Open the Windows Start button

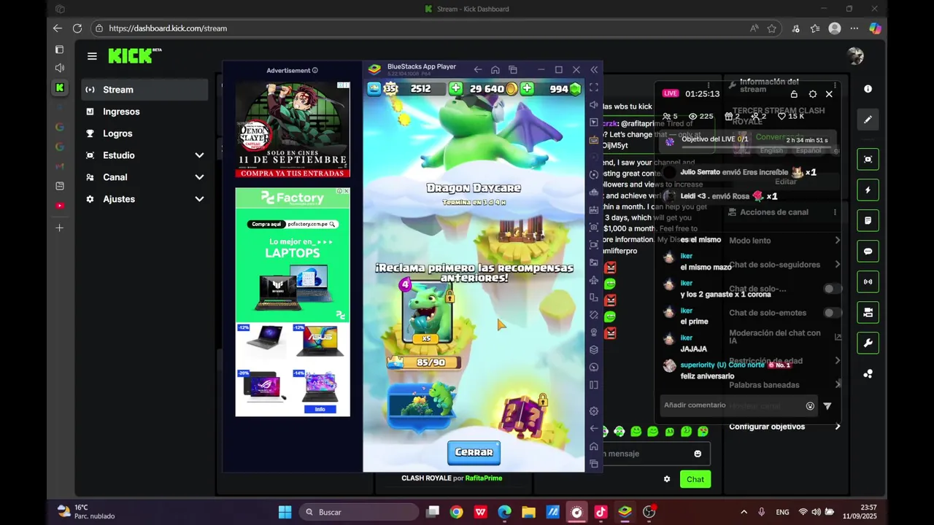tap(285, 512)
